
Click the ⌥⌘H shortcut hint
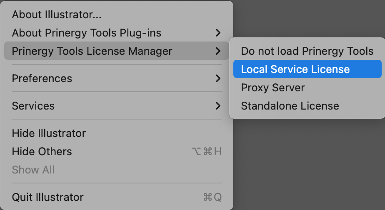click(207, 151)
